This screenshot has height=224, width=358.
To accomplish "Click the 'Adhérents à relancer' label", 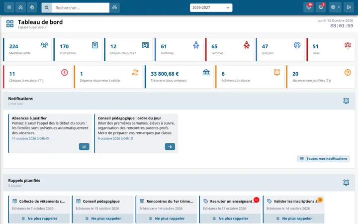I will (236, 81).
